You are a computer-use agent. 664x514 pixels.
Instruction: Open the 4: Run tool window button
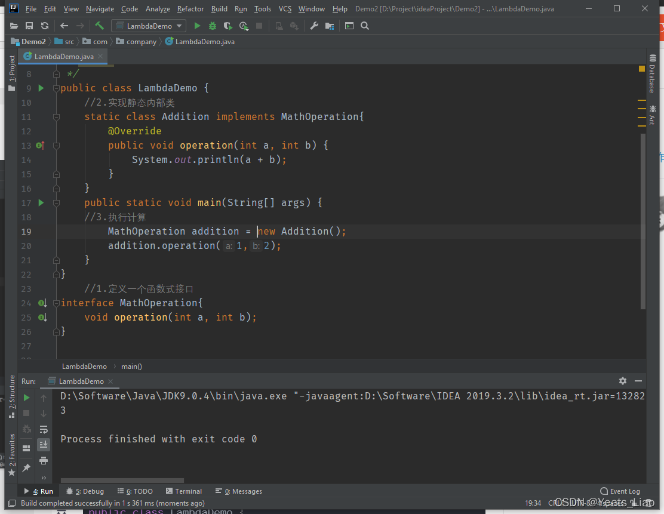coord(39,491)
